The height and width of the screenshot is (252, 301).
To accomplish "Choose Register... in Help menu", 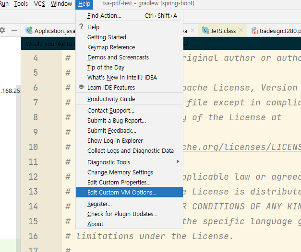I will point(129,204).
